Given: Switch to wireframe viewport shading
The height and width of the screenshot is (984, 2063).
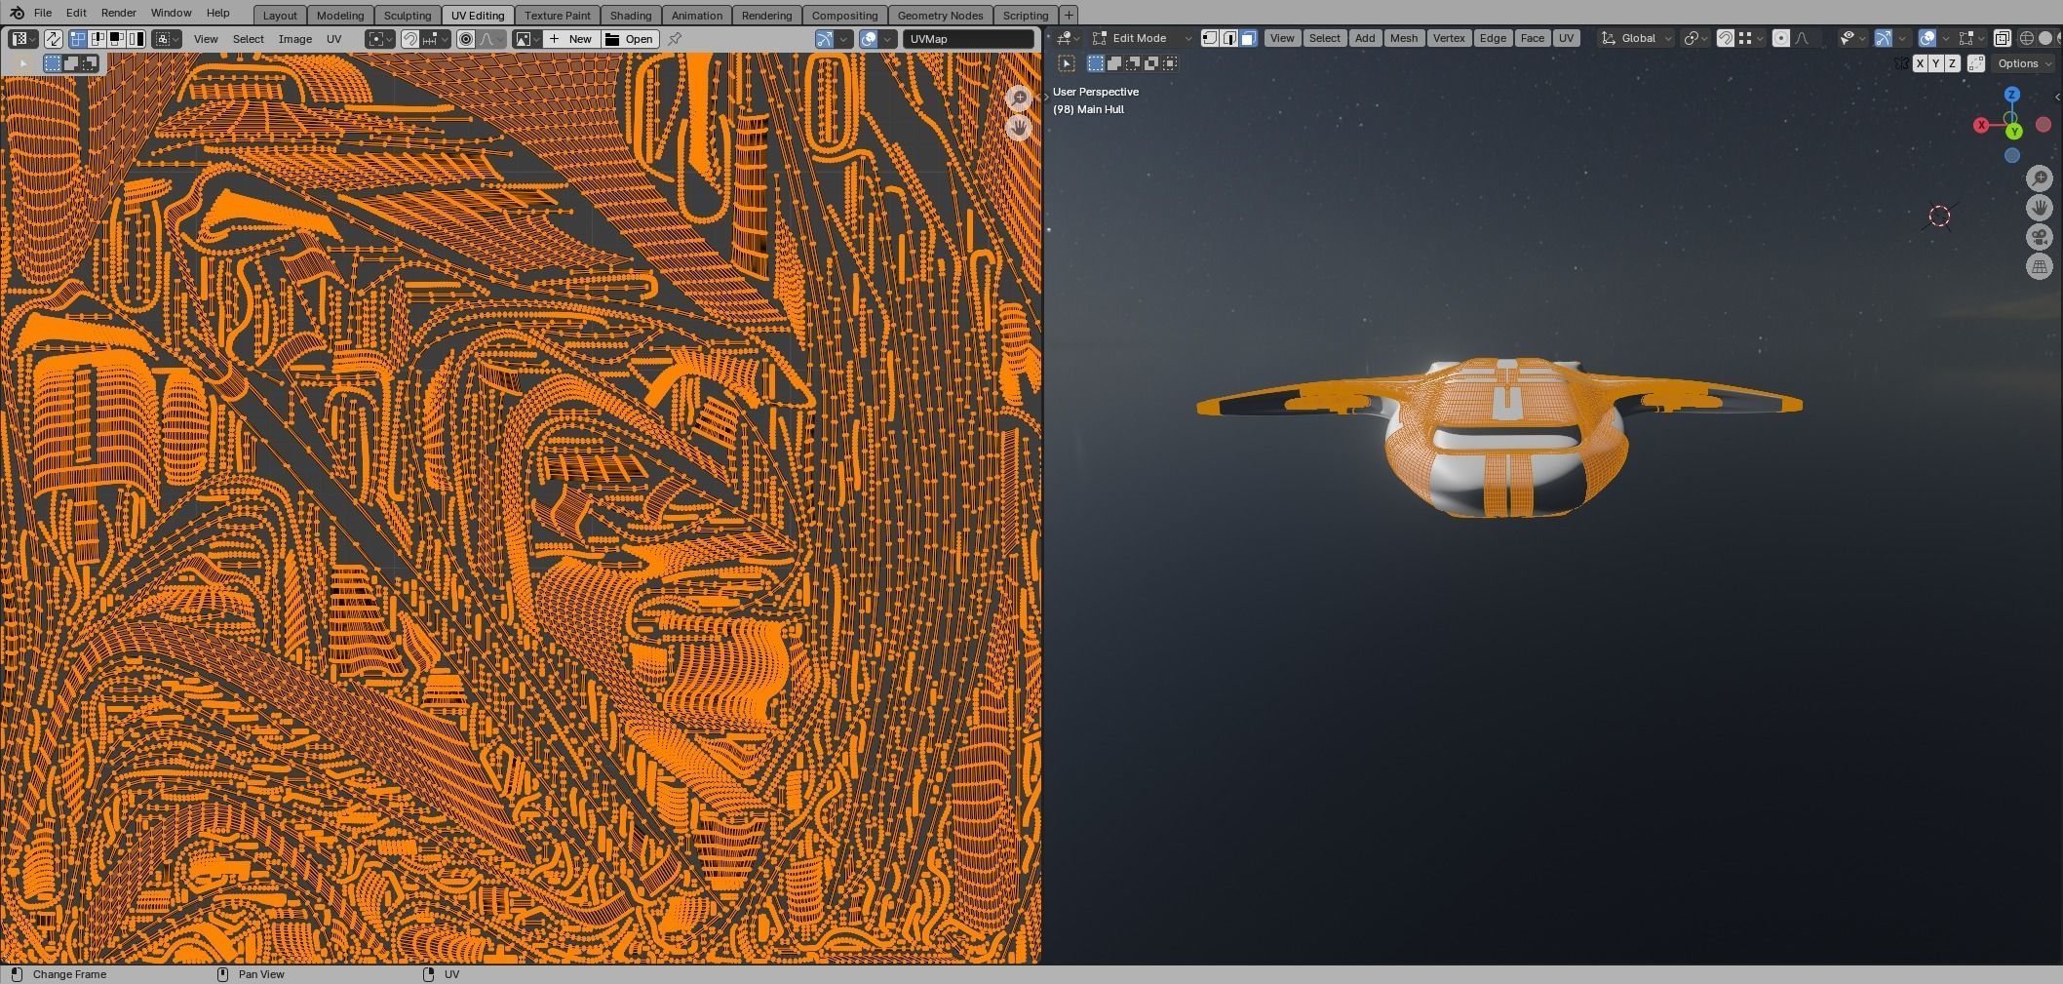Looking at the screenshot, I should [2027, 38].
